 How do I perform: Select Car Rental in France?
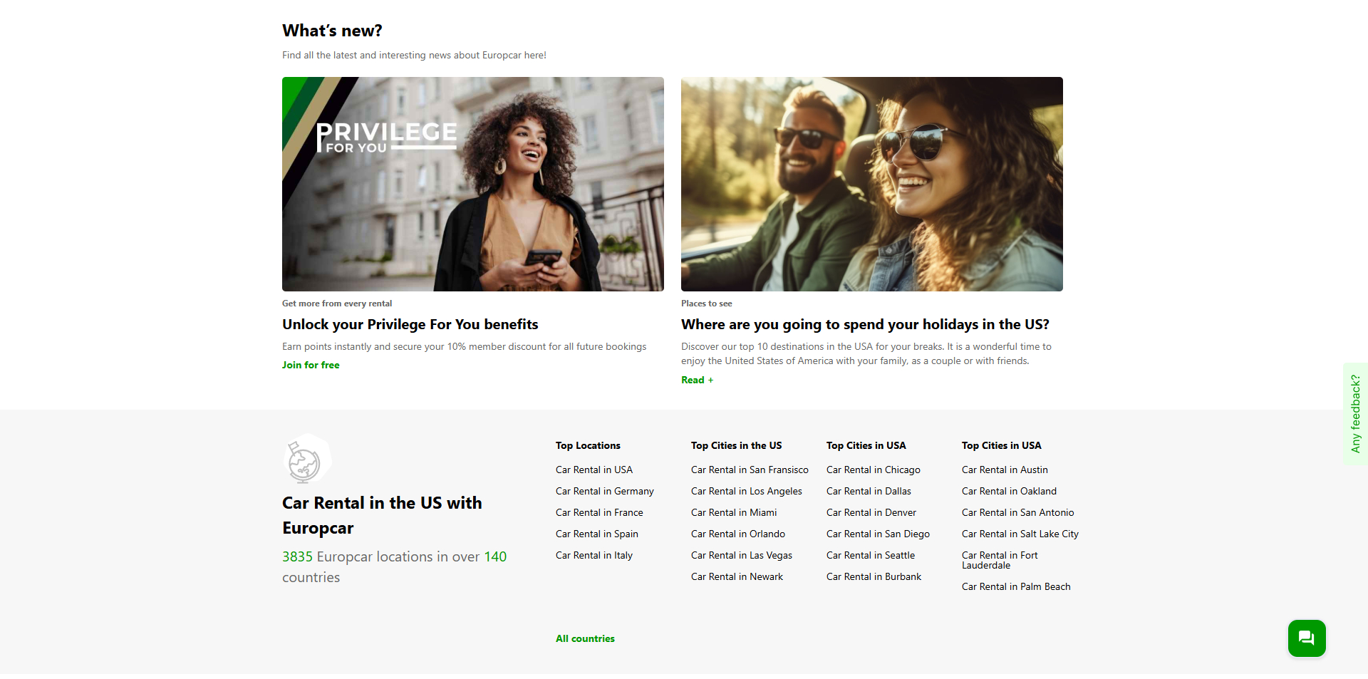599,512
